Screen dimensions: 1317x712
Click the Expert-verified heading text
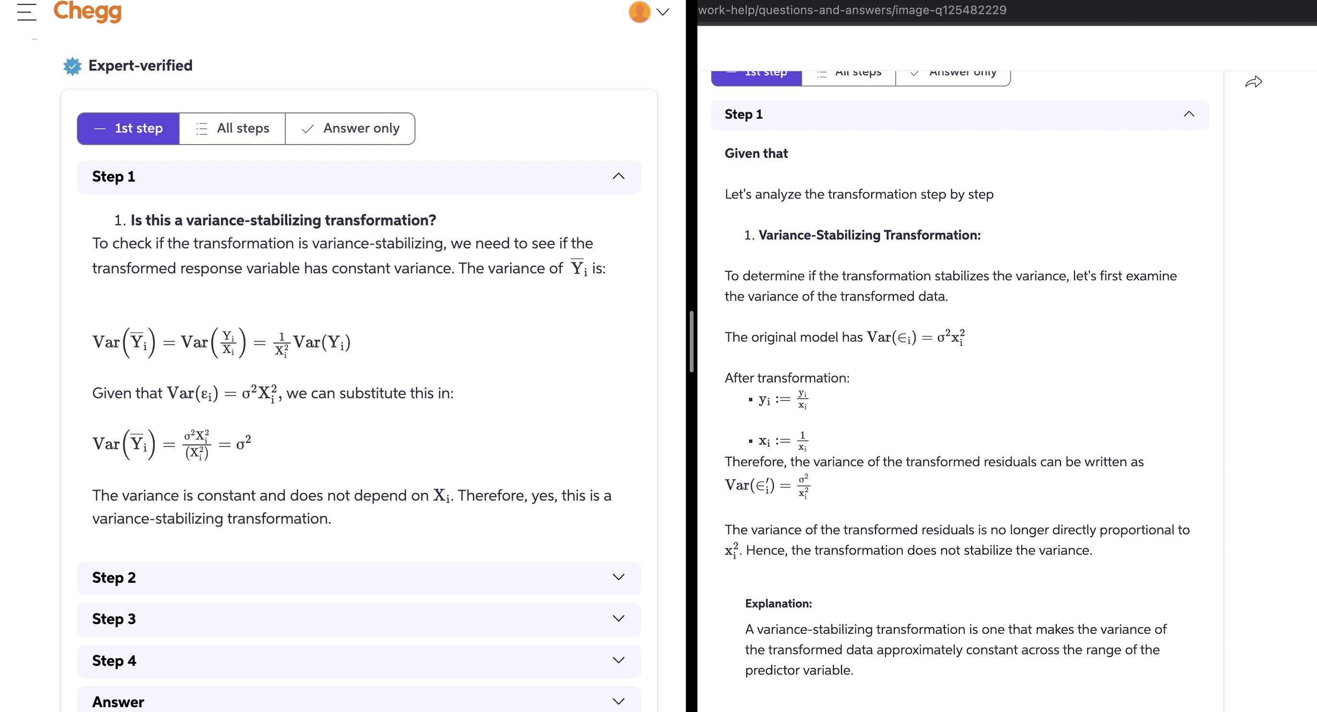tap(141, 66)
